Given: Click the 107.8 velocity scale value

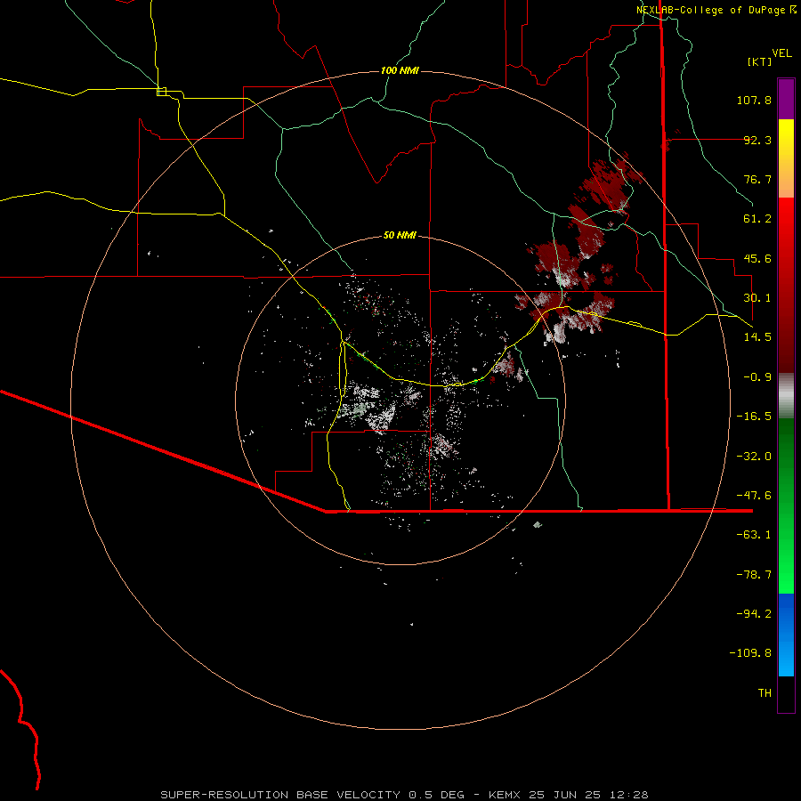Looking at the screenshot, I should click(754, 100).
